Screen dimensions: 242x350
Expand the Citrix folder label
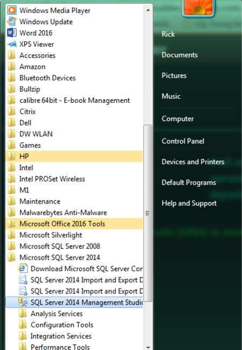tap(27, 111)
